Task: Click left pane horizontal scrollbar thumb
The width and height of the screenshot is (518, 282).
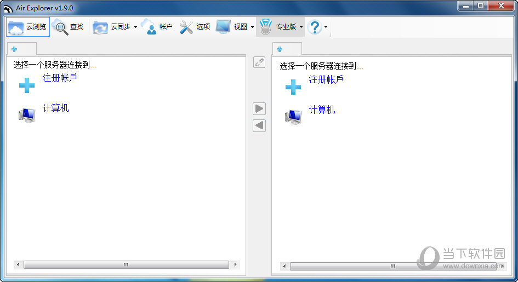Action: [126, 264]
